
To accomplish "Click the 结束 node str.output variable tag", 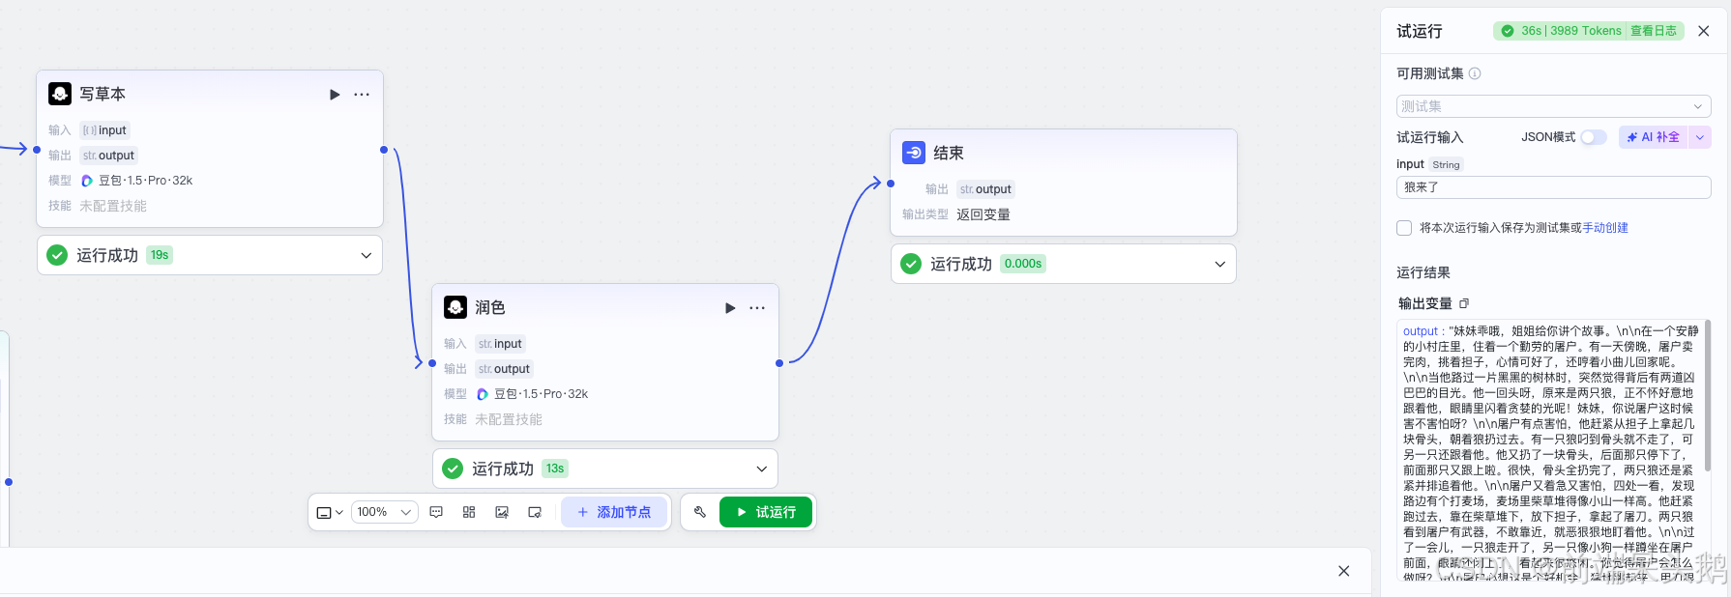I will tap(986, 189).
